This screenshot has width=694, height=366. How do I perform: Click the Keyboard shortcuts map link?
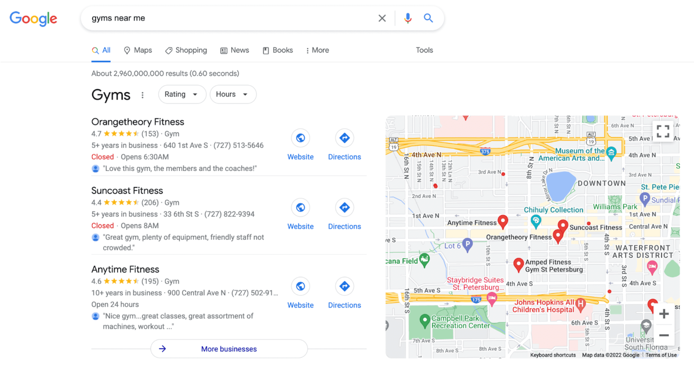553,355
